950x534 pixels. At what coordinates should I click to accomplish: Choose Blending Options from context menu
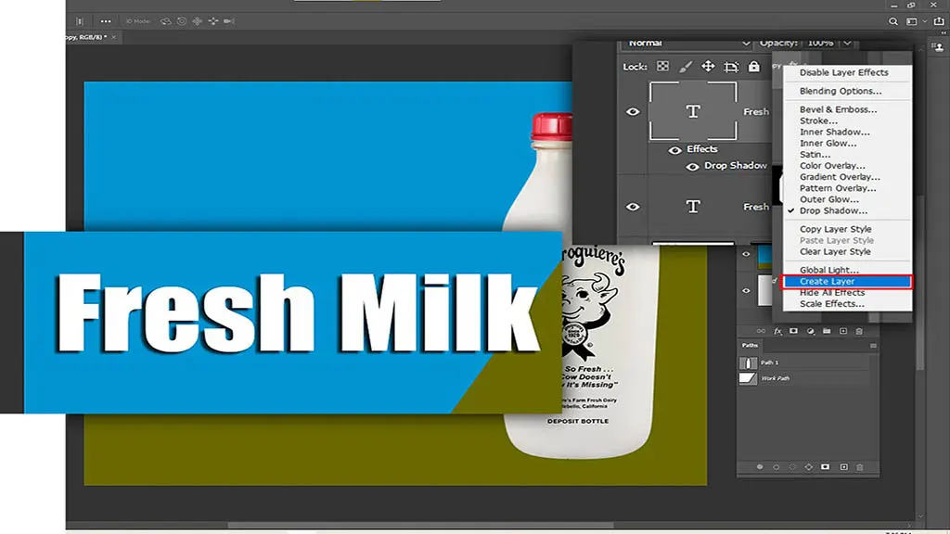(841, 92)
